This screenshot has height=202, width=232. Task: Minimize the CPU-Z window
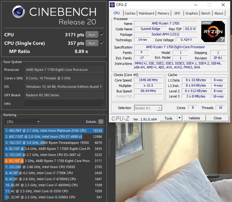pyautogui.click(x=196, y=5)
